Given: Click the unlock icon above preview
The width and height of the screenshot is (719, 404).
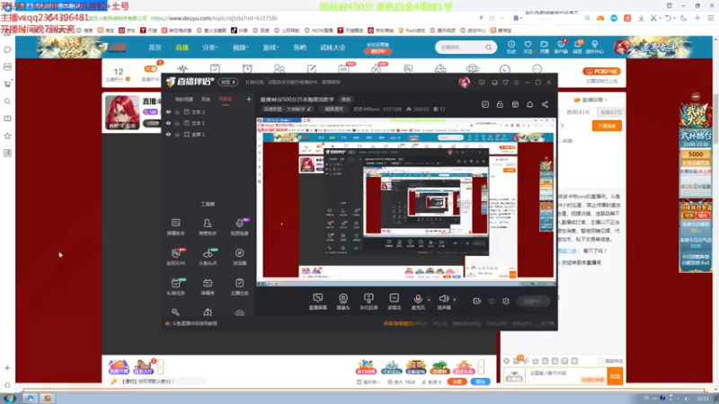Looking at the screenshot, I should click(500, 104).
